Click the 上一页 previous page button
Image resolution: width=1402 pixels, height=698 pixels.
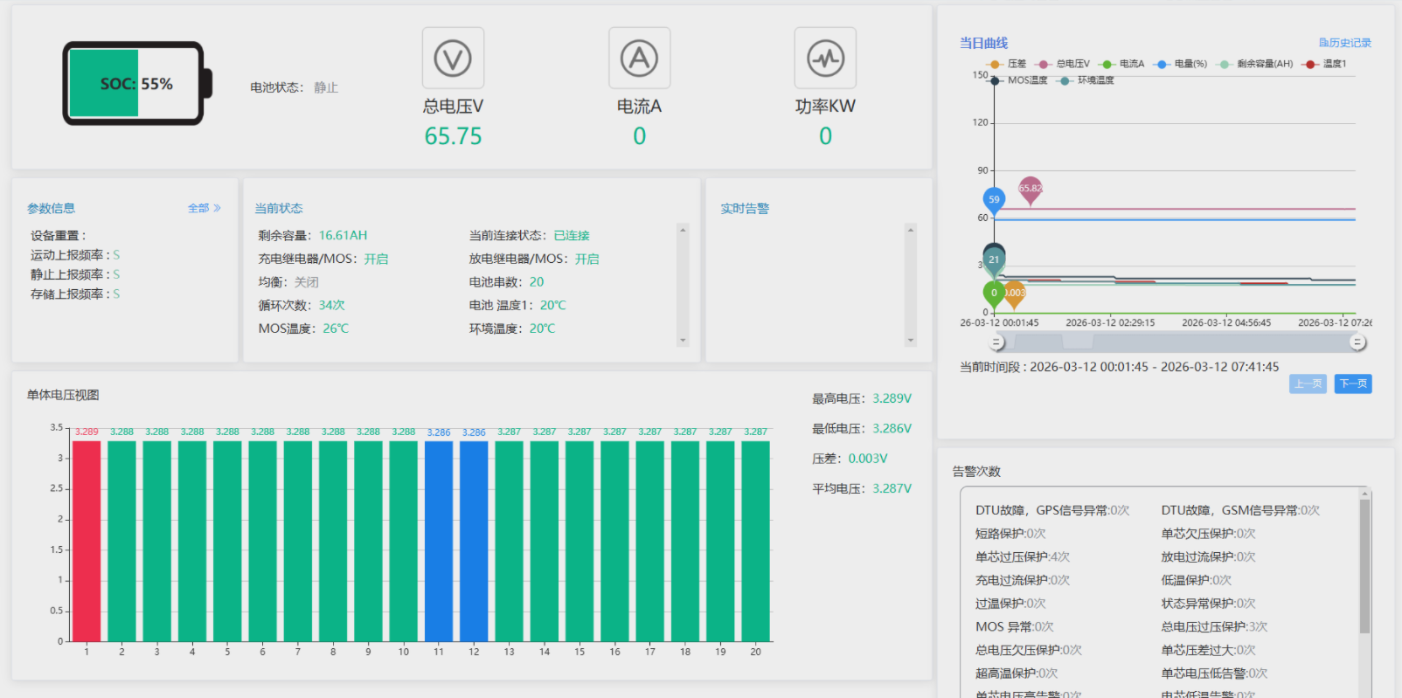point(1308,384)
